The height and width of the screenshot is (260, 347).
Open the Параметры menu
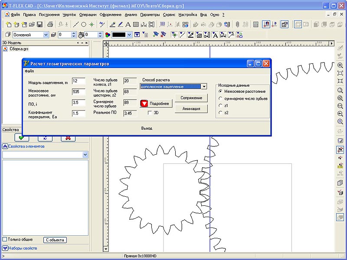[150, 15]
